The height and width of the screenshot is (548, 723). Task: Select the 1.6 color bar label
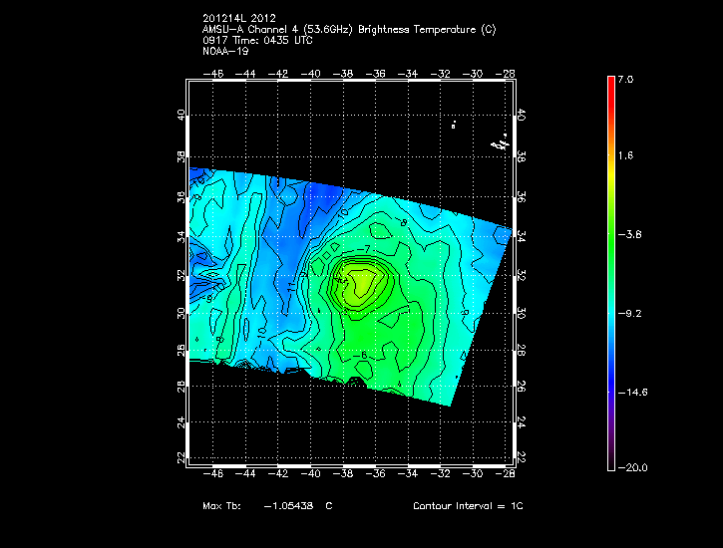tap(623, 156)
